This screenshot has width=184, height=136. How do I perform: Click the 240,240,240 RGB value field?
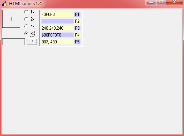coord(57,28)
